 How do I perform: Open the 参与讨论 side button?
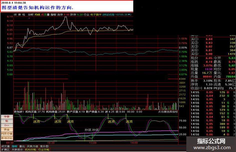tap(7, 138)
